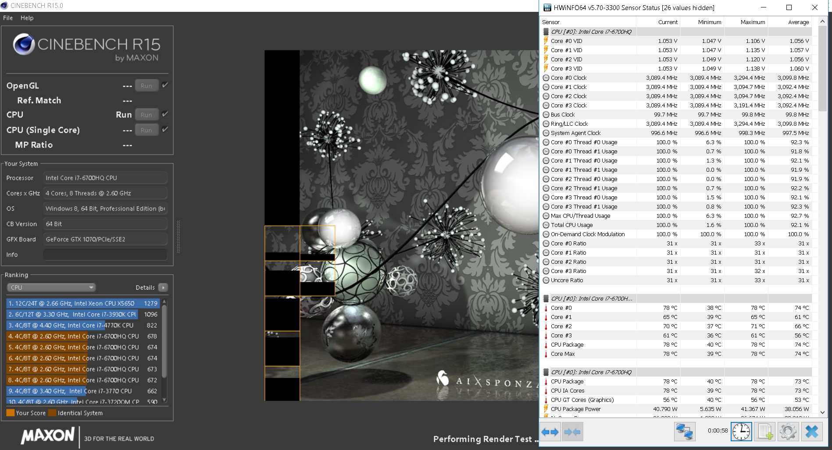Viewport: 832px width, 450px height.
Task: Click the chip icon of the middle CPU temperature section
Action: click(546, 298)
